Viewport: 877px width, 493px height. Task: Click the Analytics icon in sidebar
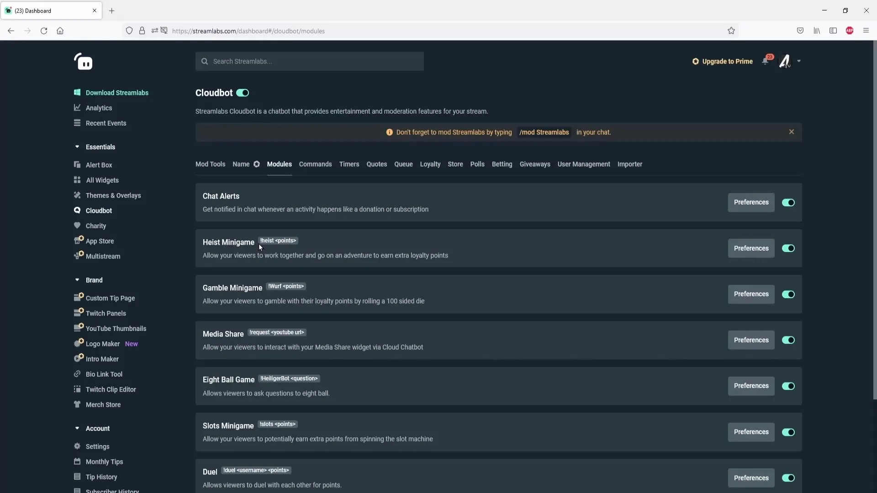pyautogui.click(x=77, y=108)
